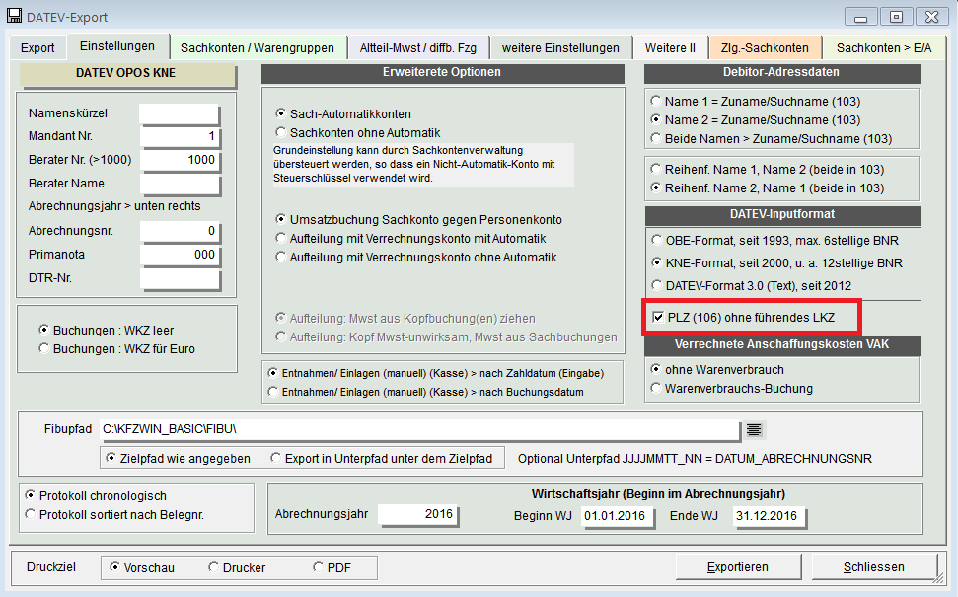Focus the DTR-Nr. field
The image size is (958, 597).
(x=179, y=278)
